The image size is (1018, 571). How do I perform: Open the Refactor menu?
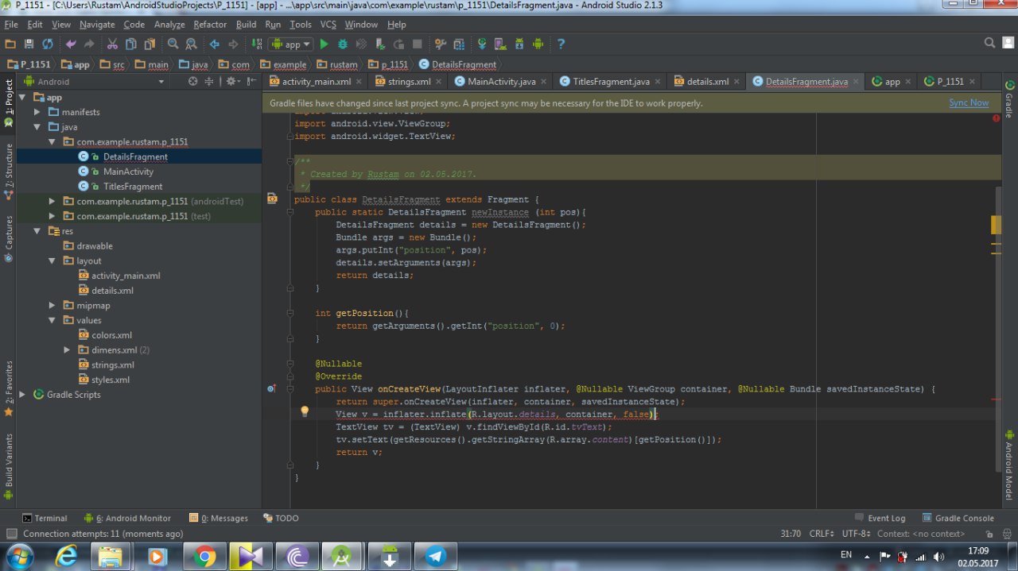tap(210, 25)
